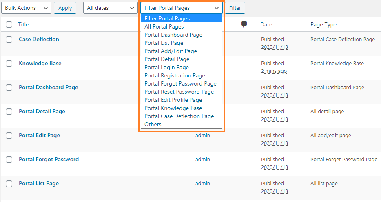Expand the All dates dropdown
This screenshot has width=381, height=202.
click(110, 8)
